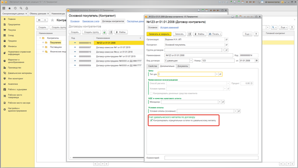The image size is (298, 168).
Task: Switch to the Свойства tab
Action: 152,66
